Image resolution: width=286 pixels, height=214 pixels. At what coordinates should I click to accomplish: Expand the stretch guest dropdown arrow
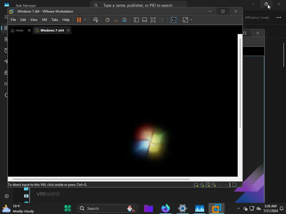[x=191, y=20]
